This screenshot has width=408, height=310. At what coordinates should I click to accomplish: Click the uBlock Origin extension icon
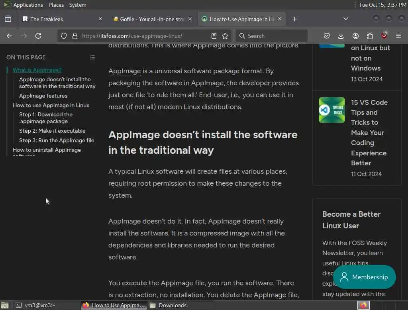384,35
